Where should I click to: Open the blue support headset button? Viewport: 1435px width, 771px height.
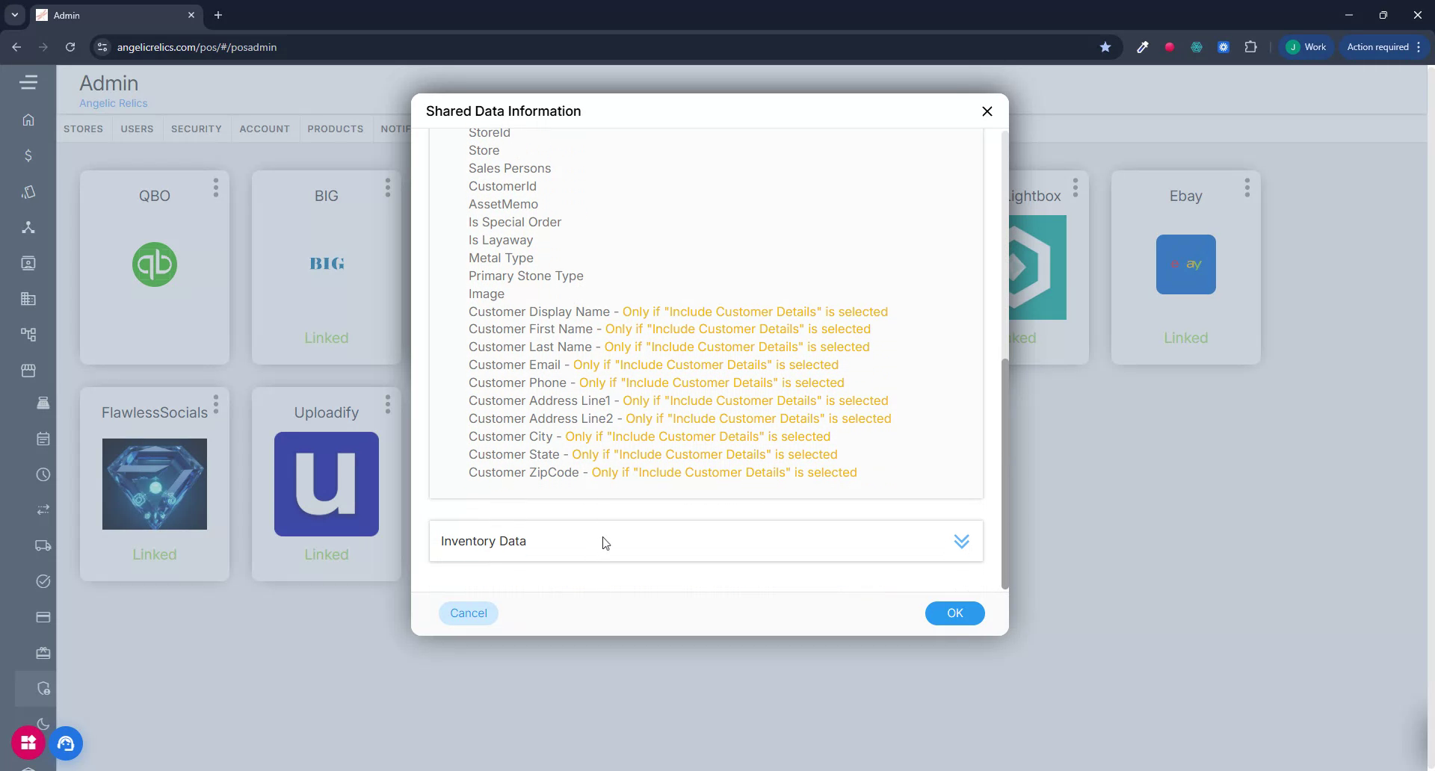(67, 743)
